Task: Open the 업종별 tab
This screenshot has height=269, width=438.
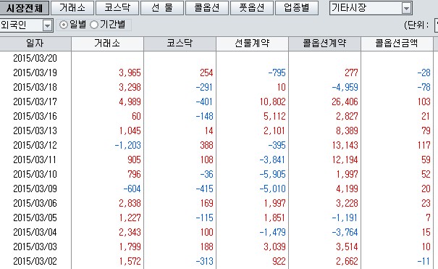Action: (x=297, y=8)
